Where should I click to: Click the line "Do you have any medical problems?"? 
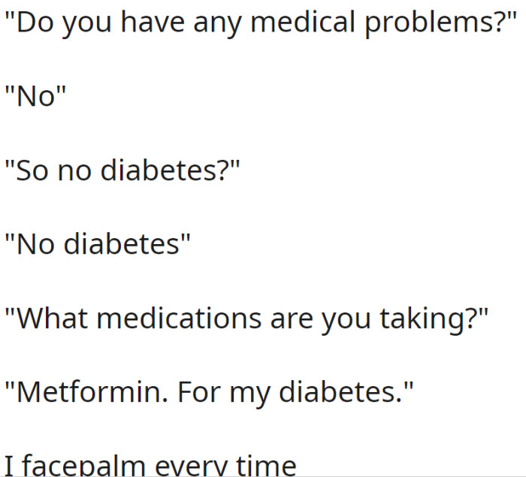click(x=260, y=23)
